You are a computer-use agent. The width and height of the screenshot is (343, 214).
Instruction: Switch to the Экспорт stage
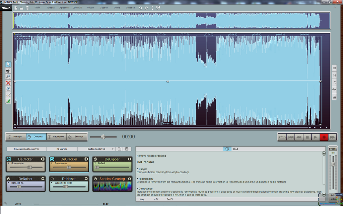(x=77, y=137)
